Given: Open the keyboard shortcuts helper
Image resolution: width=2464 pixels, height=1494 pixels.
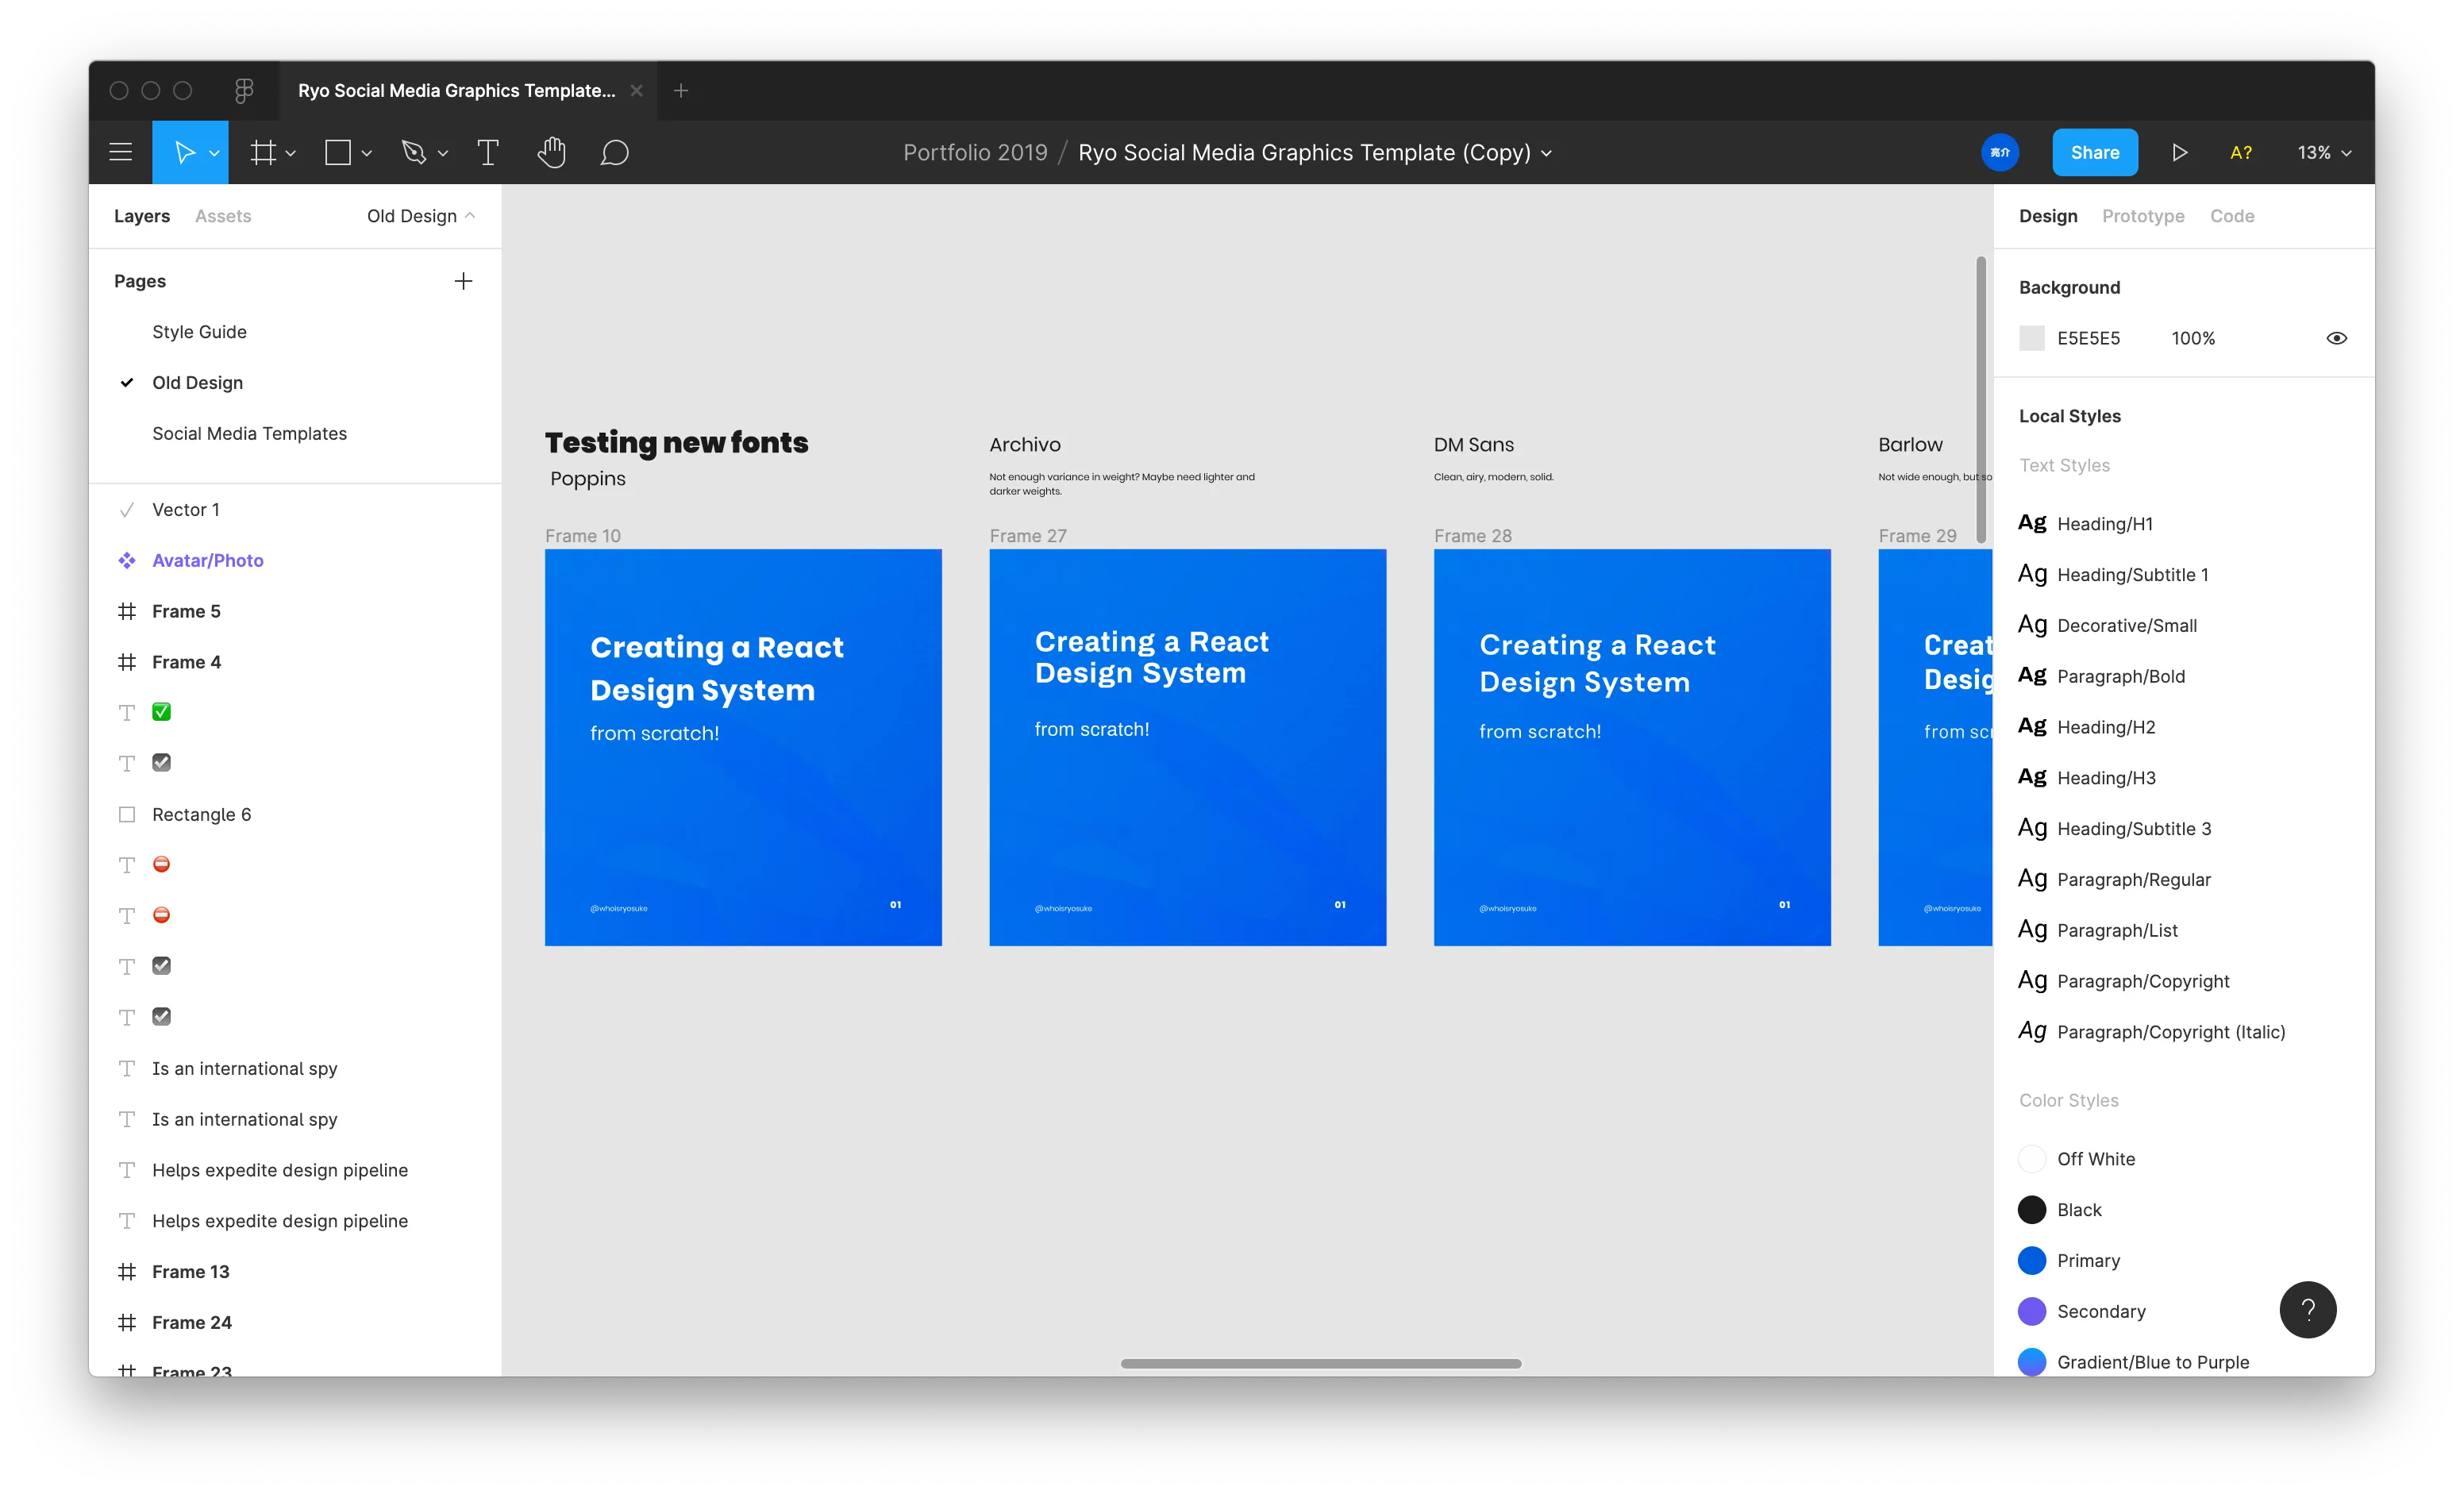Looking at the screenshot, I should (x=2242, y=152).
